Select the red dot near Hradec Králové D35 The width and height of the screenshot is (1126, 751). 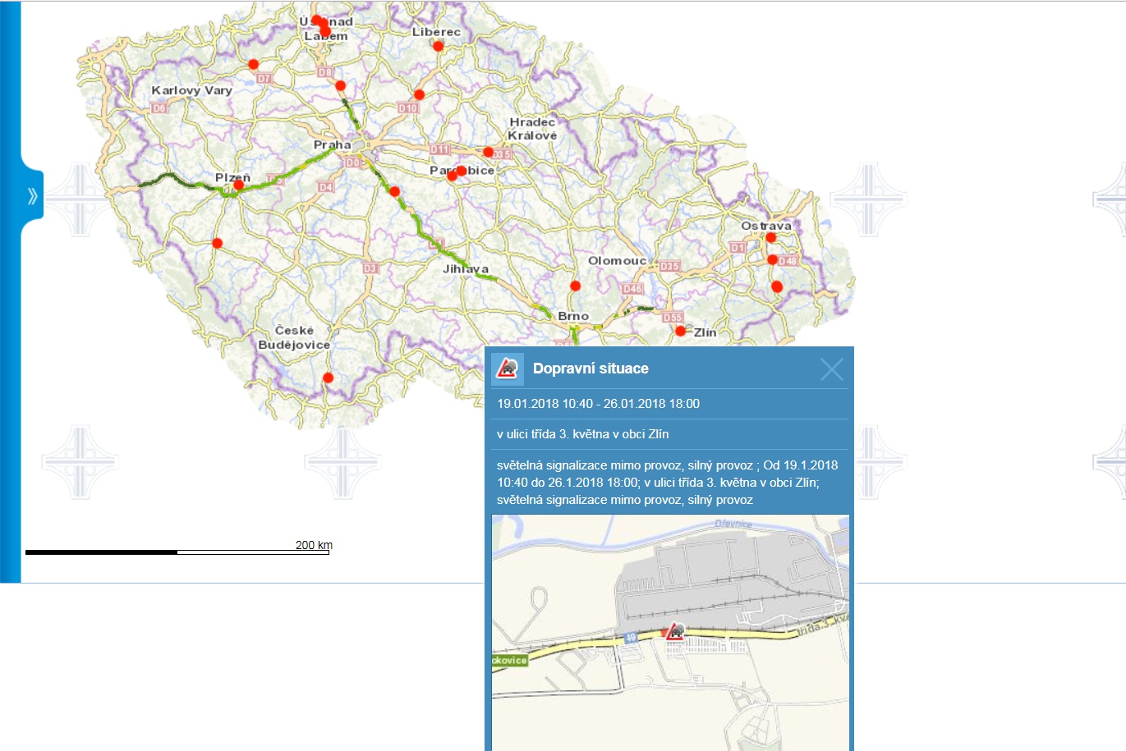coord(488,152)
